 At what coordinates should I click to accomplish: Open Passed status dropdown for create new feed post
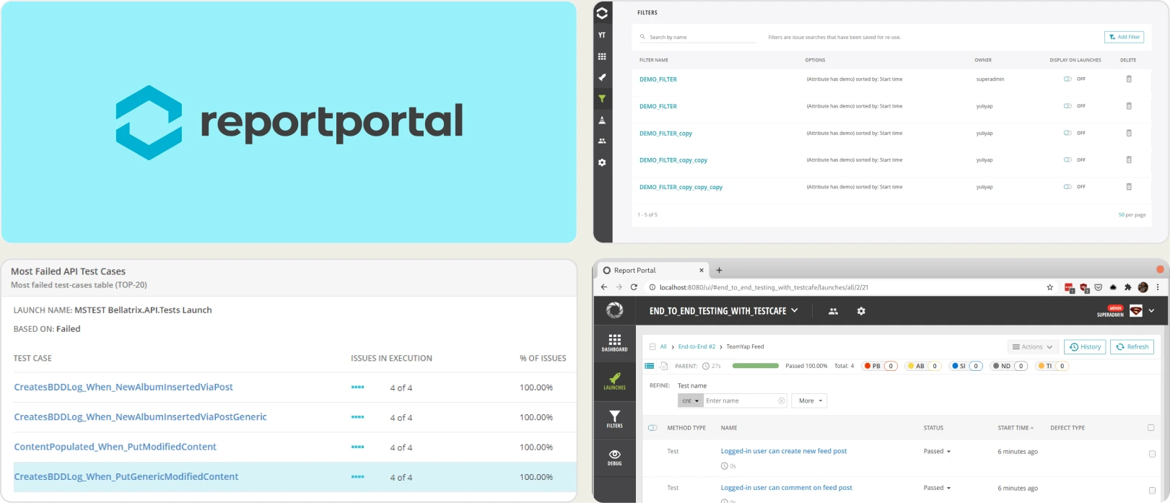click(x=937, y=452)
